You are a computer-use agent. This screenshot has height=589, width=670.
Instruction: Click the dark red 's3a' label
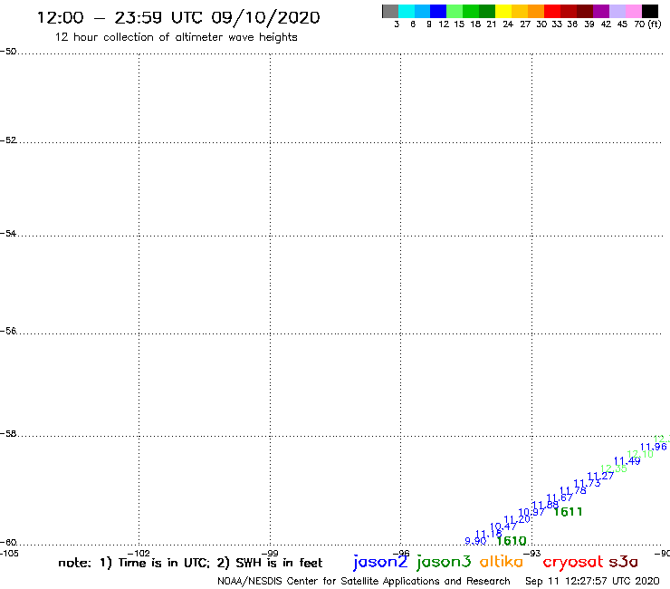pos(624,562)
